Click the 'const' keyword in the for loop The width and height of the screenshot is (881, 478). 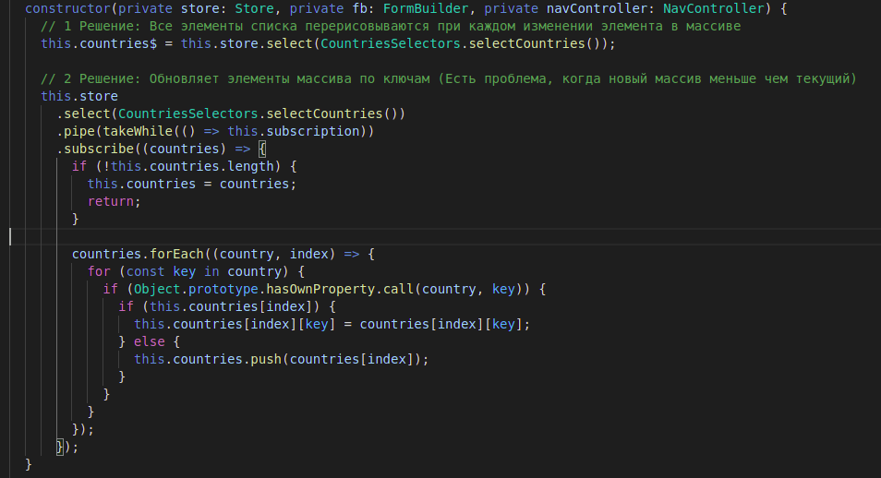click(x=146, y=271)
